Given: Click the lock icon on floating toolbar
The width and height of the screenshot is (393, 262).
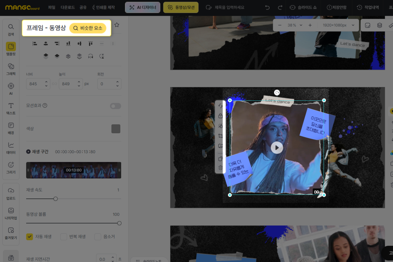Looking at the screenshot, I should click(x=221, y=116).
